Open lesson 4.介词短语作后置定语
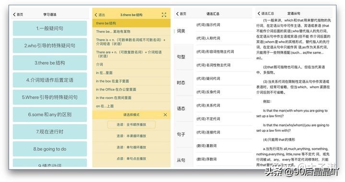 50,80
